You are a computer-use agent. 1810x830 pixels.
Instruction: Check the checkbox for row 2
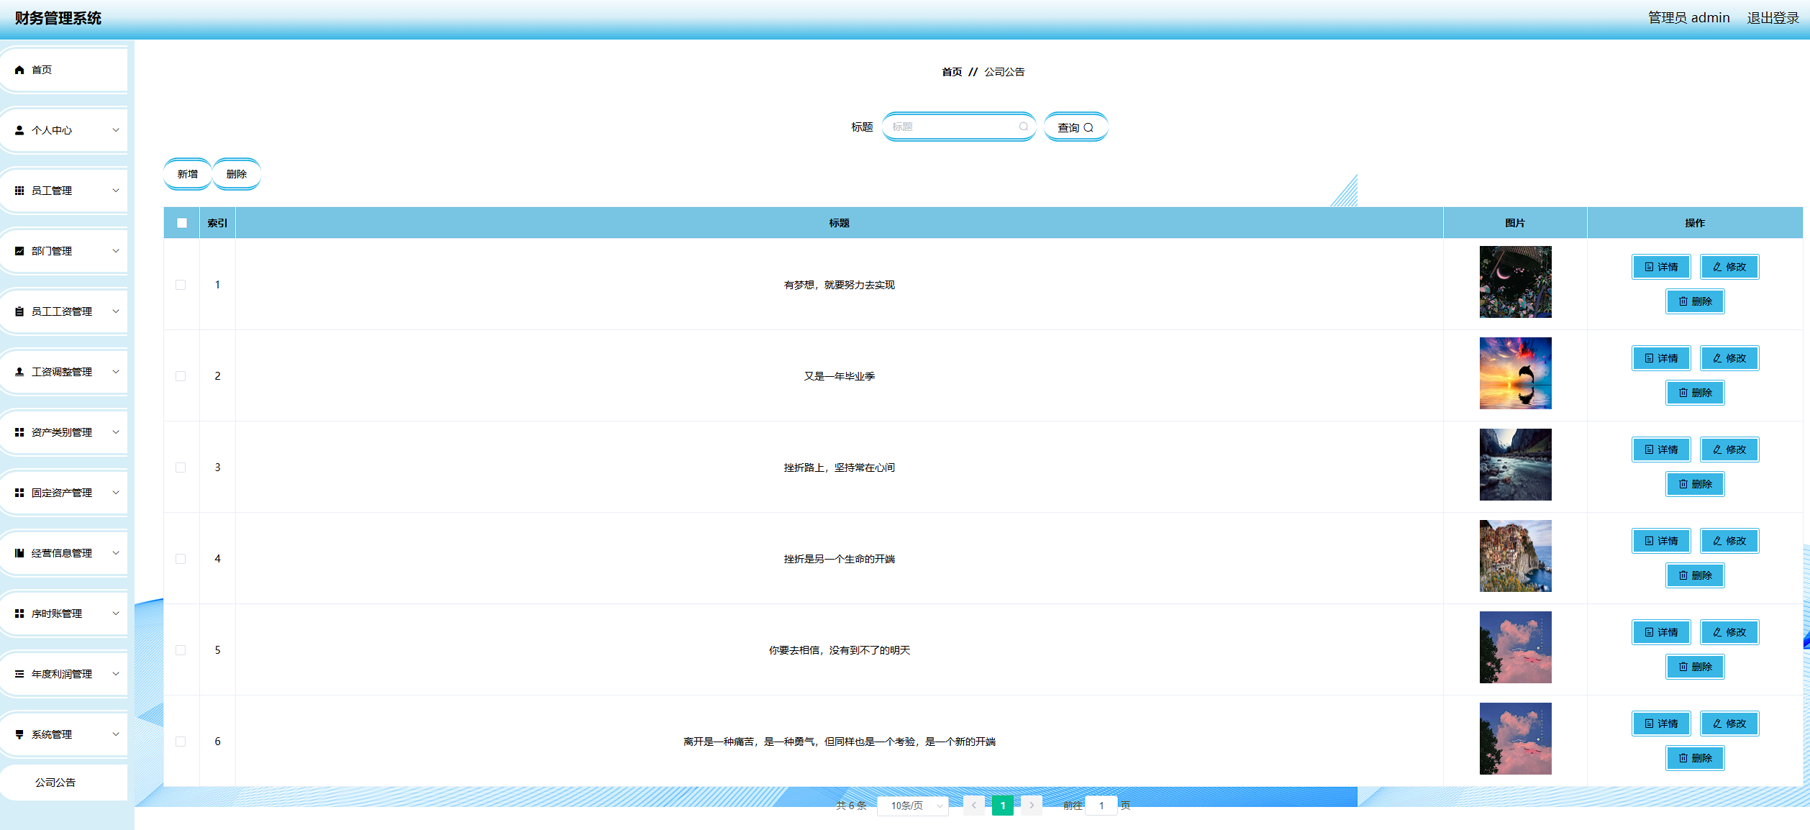point(181,376)
